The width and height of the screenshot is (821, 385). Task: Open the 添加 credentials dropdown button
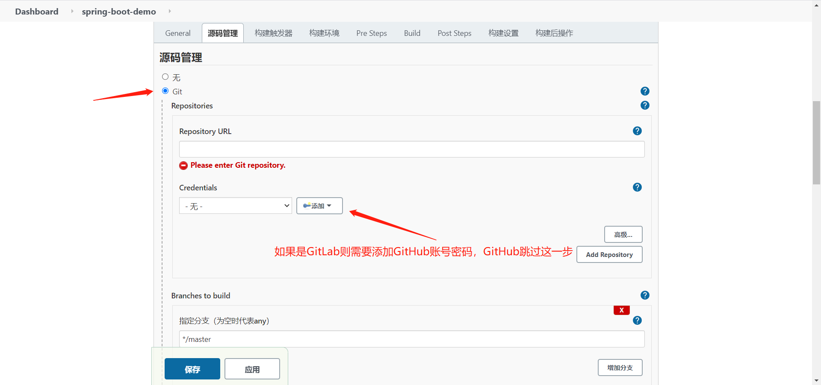pyautogui.click(x=319, y=206)
